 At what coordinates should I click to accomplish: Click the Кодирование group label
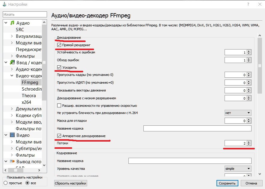[x=67, y=153]
